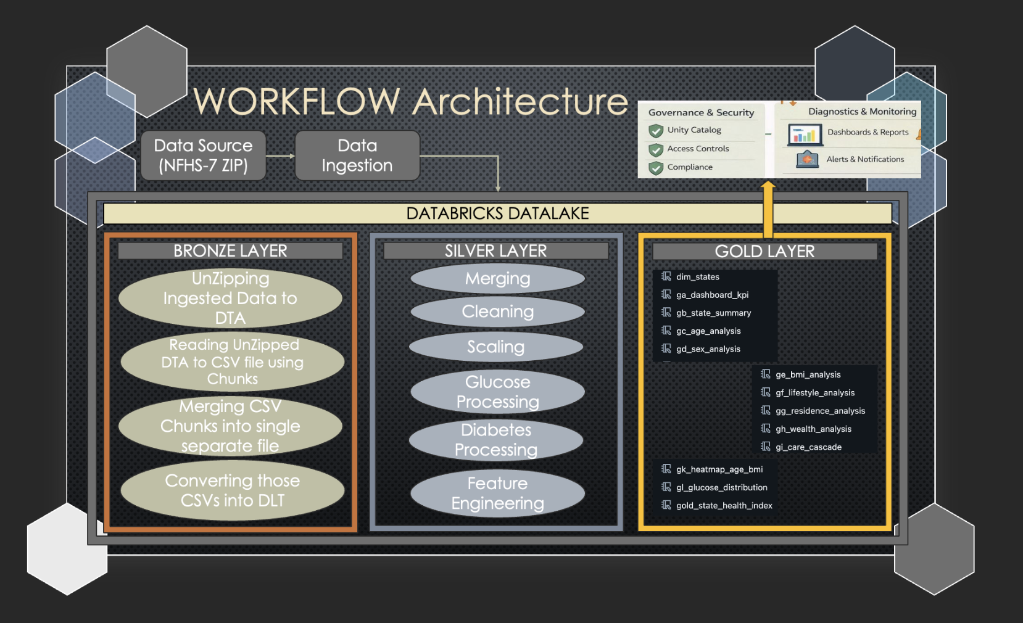This screenshot has height=623, width=1023.
Task: Click the DATABRICKS DATALAKE banner
Action: pyautogui.click(x=497, y=213)
